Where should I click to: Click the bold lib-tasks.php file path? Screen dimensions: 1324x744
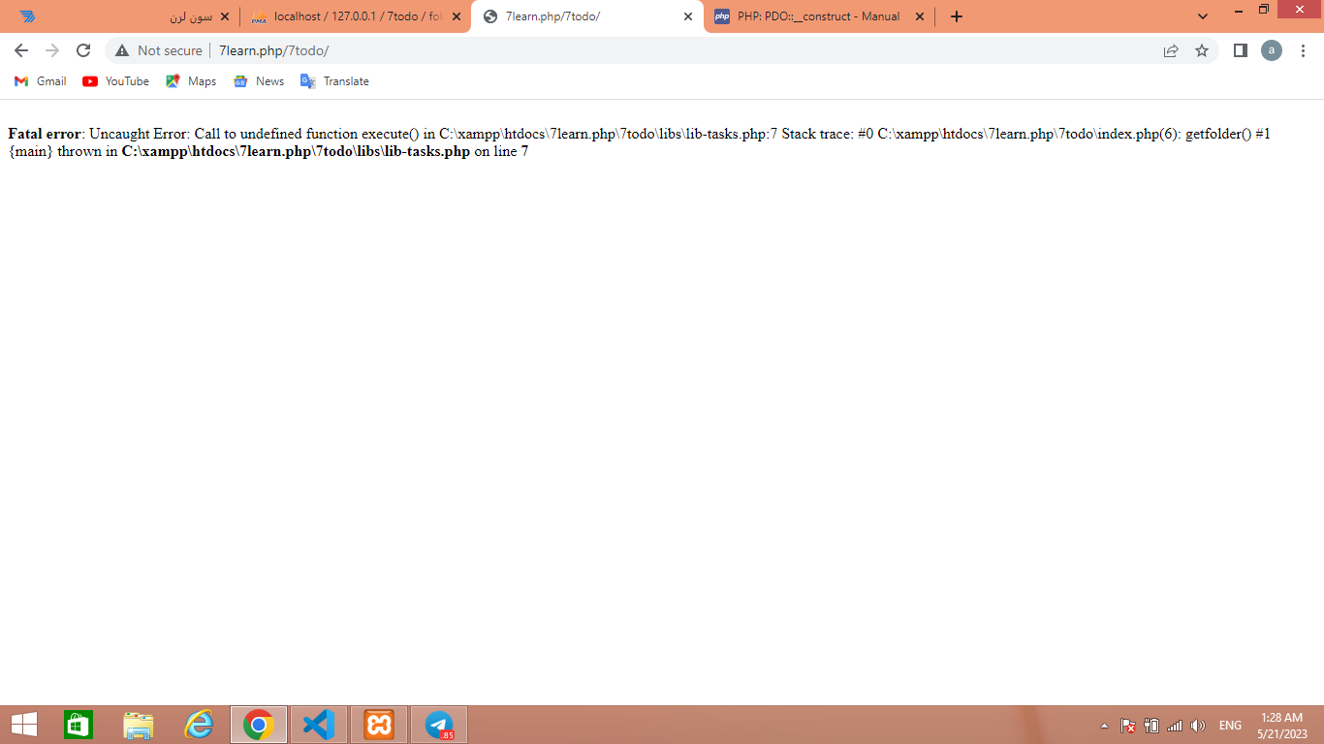(296, 151)
